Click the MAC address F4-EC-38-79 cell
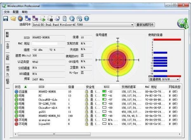Viewport: 191px width, 140px height. point(155,96)
